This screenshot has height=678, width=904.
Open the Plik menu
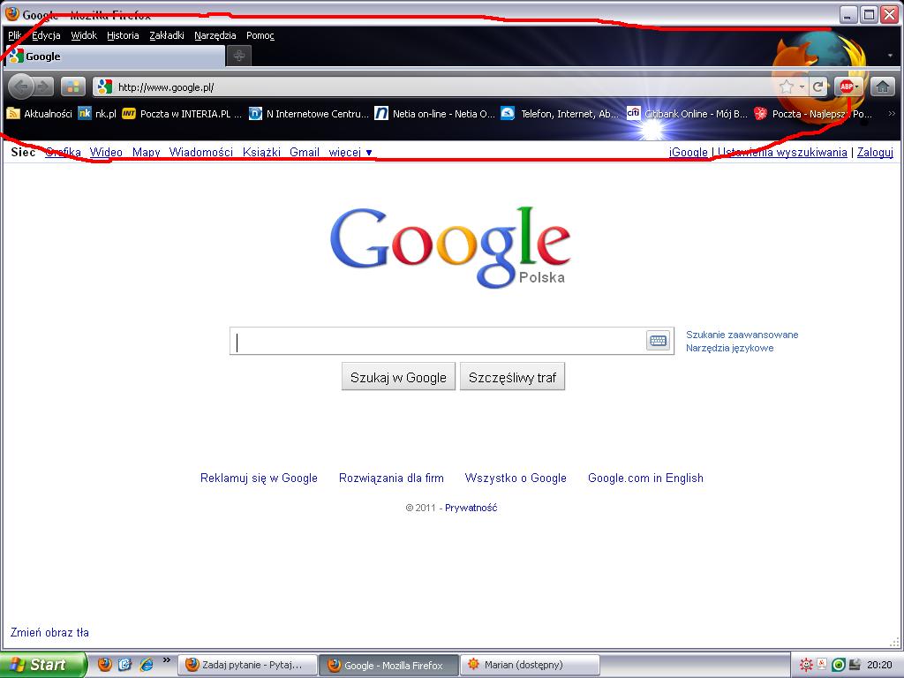pyautogui.click(x=14, y=35)
